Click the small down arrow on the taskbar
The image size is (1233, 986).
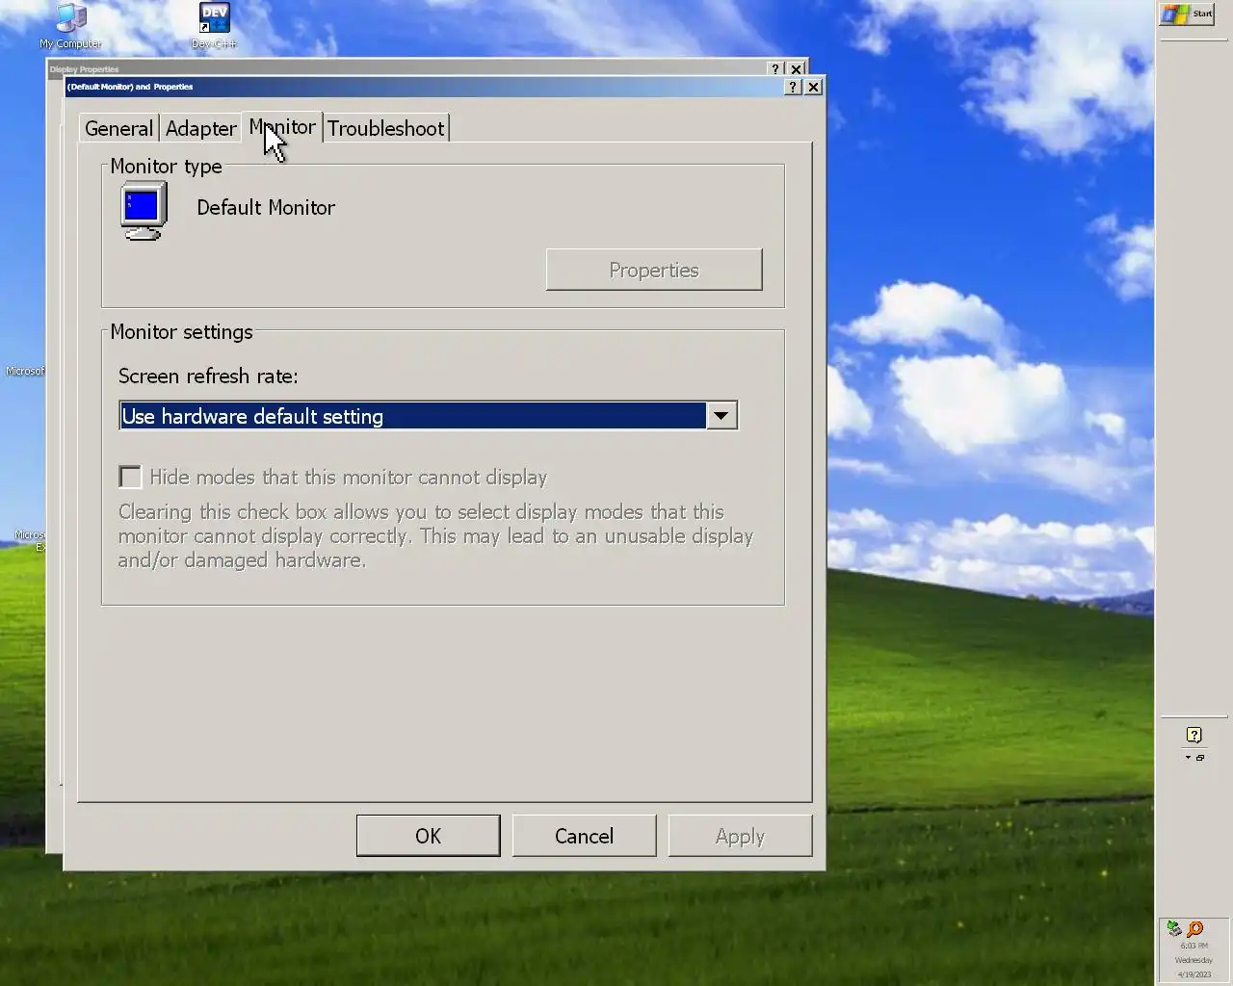coord(1188,758)
